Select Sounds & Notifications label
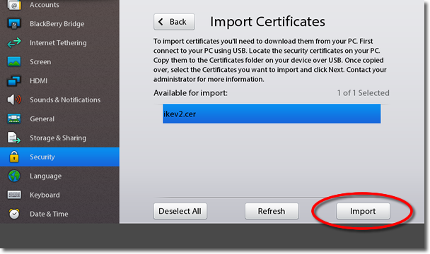Viewport: 430px width, 254px height. coord(65,99)
